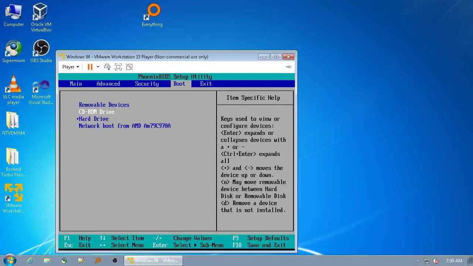This screenshot has height=266, width=473.
Task: Toggle Unity mode icon in VMware toolbar
Action: [x=129, y=67]
